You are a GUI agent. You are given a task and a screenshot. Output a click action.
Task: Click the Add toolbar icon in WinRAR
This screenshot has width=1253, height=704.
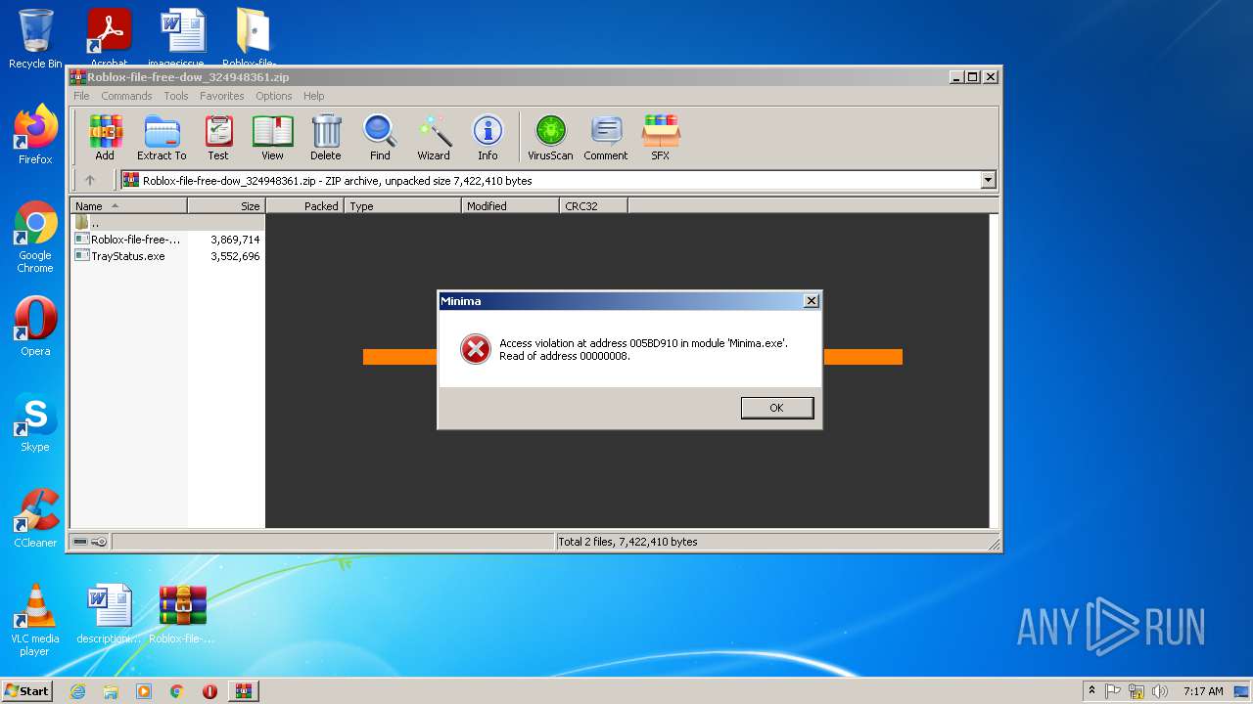[105, 138]
